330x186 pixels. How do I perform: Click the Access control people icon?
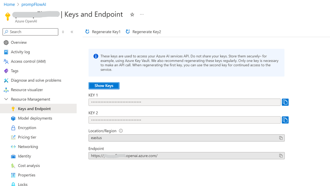6,62
